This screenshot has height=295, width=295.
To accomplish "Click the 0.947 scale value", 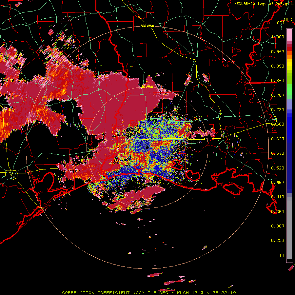I will pyautogui.click(x=278, y=51).
